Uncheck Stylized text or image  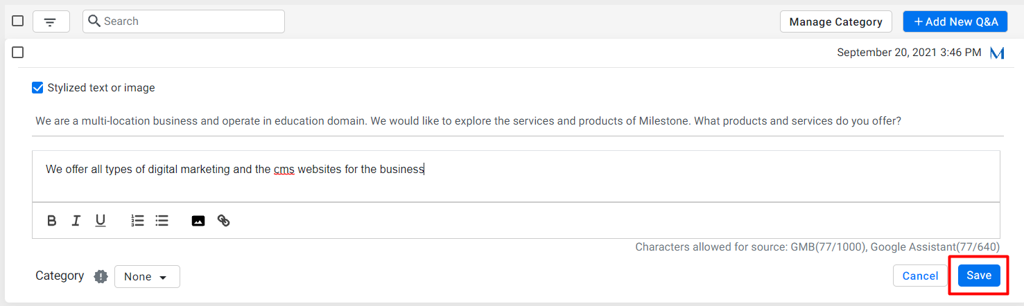pos(37,88)
